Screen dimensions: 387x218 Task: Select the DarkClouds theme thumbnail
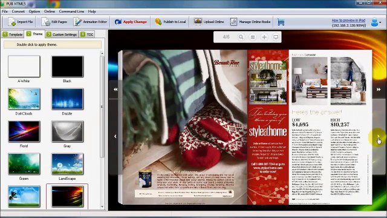(24, 99)
